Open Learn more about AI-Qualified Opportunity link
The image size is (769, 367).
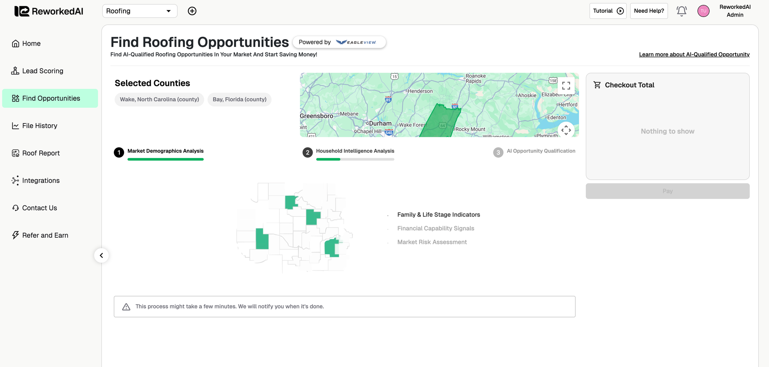694,55
